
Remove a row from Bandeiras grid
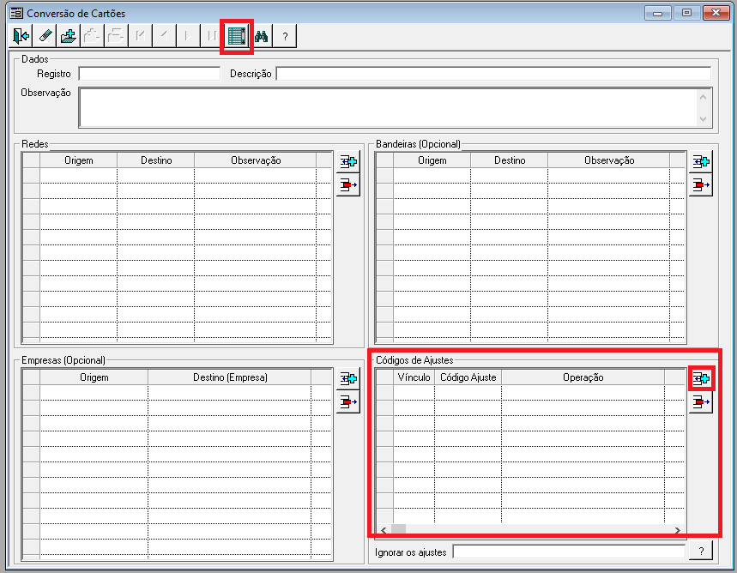[x=701, y=184]
